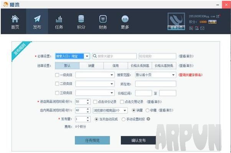Viewport: 231px width, 153px height.
Task: Click the 任务预览 button
Action: [92, 140]
